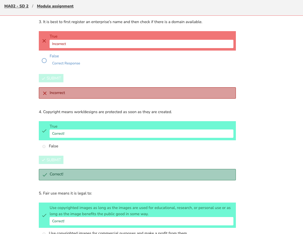The width and height of the screenshot is (303, 234).
Task: Click the red Incorrect result banner
Action: (137, 93)
